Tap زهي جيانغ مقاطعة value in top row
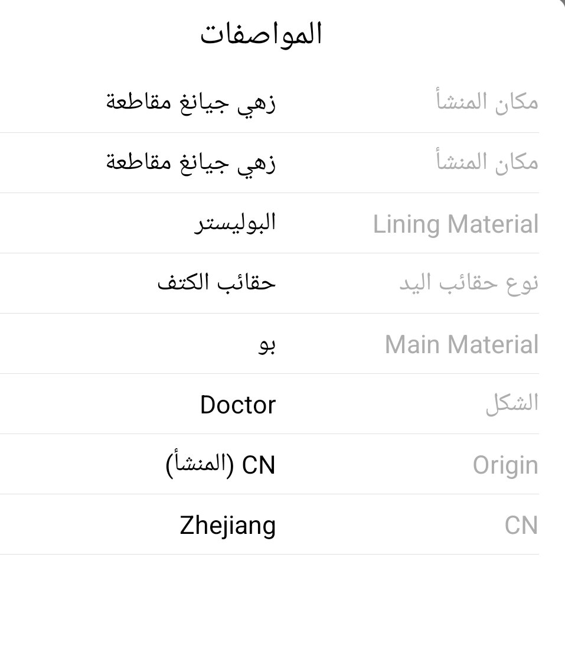The image size is (565, 652). [191, 102]
